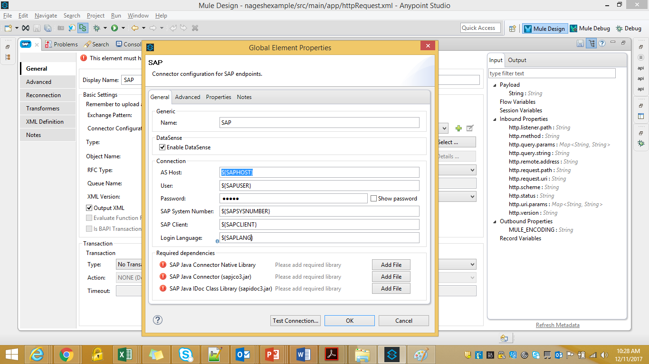The height and width of the screenshot is (364, 649).
Task: Check the Show password box
Action: coord(374,199)
